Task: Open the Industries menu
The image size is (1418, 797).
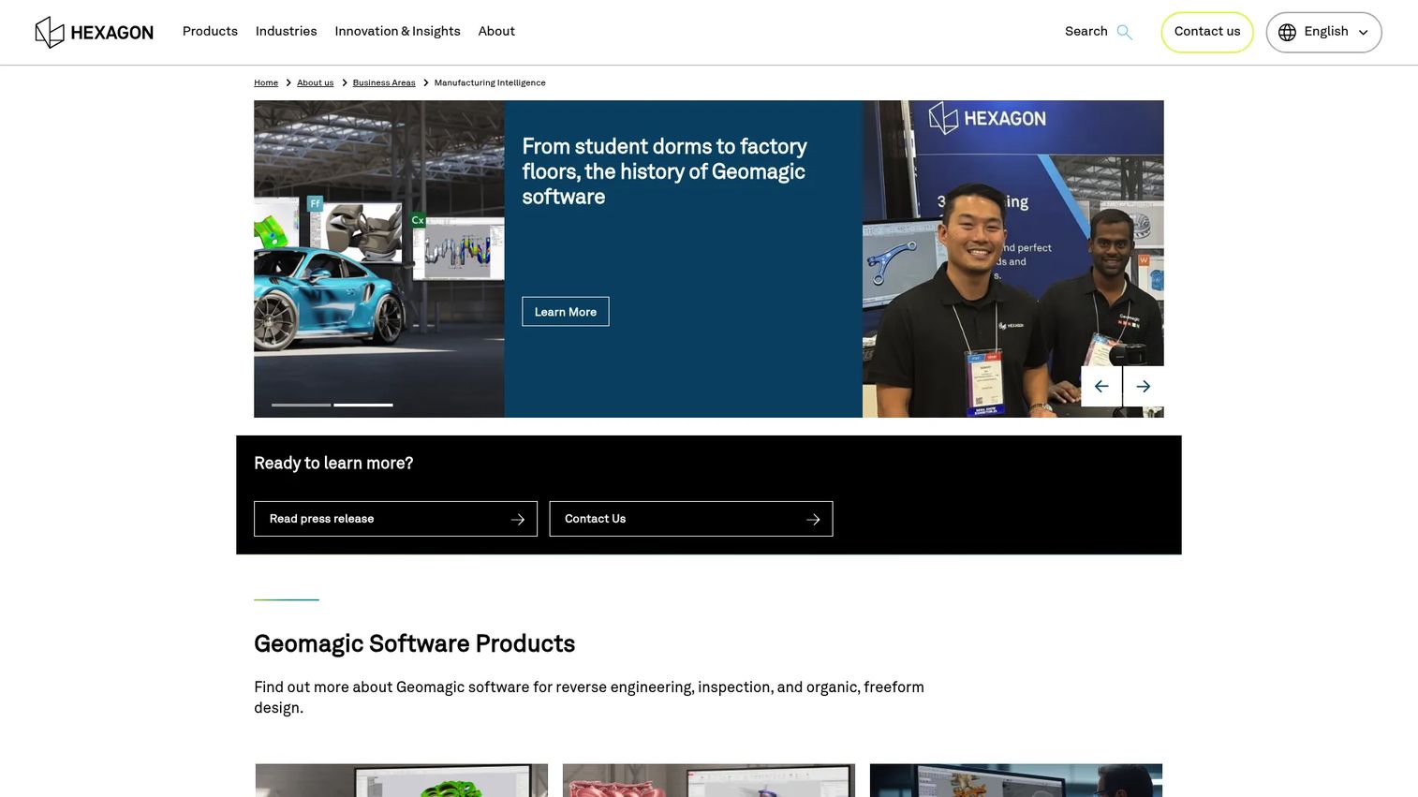Action: (x=287, y=31)
